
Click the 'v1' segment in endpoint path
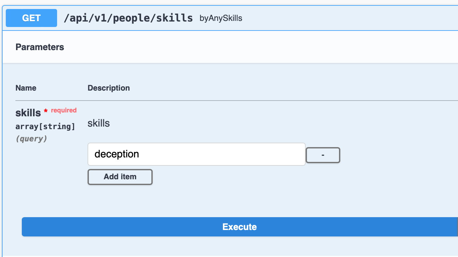98,18
